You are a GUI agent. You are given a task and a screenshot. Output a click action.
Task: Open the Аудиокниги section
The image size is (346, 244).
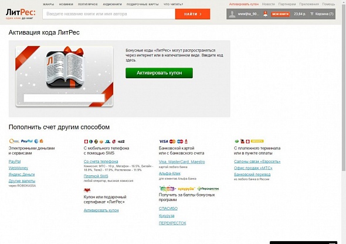[113, 4]
